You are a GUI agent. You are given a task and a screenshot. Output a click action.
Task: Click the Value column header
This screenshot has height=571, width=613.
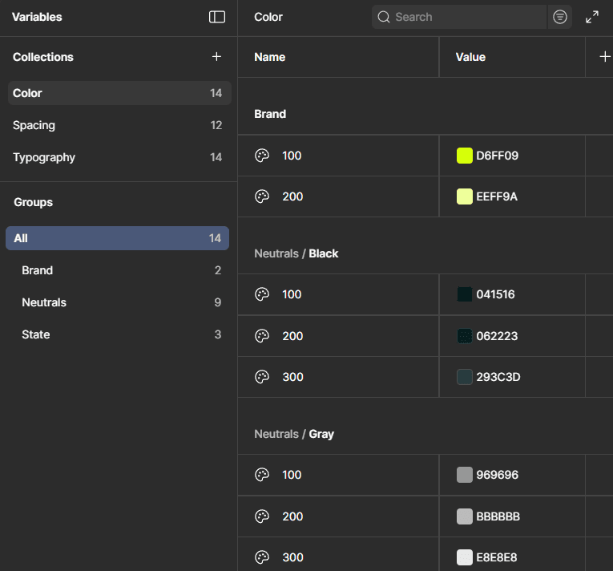click(x=470, y=57)
